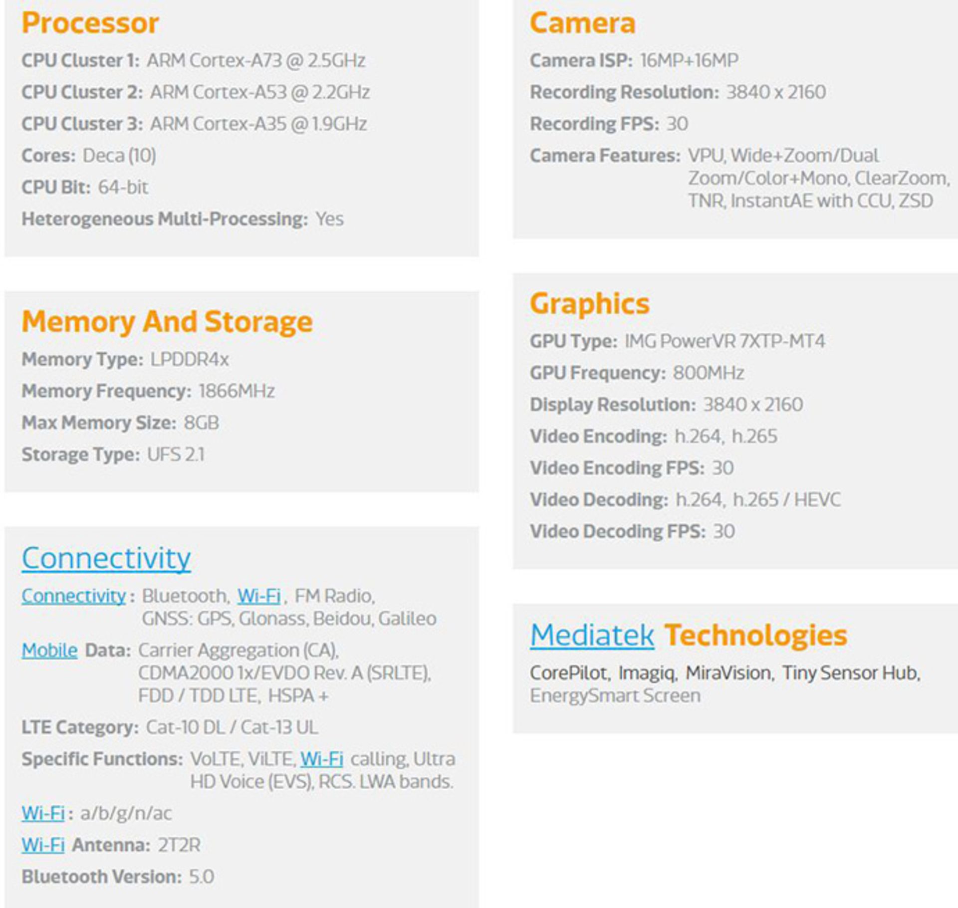Click the Graphics section heading
Viewport: 958px width, 908px height.
[x=589, y=303]
